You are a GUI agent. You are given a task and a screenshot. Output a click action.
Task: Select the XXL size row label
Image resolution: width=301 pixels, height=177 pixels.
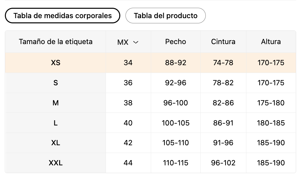tap(56, 163)
